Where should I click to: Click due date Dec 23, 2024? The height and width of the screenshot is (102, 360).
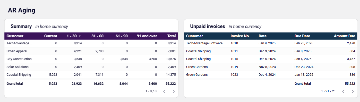pos(304,67)
